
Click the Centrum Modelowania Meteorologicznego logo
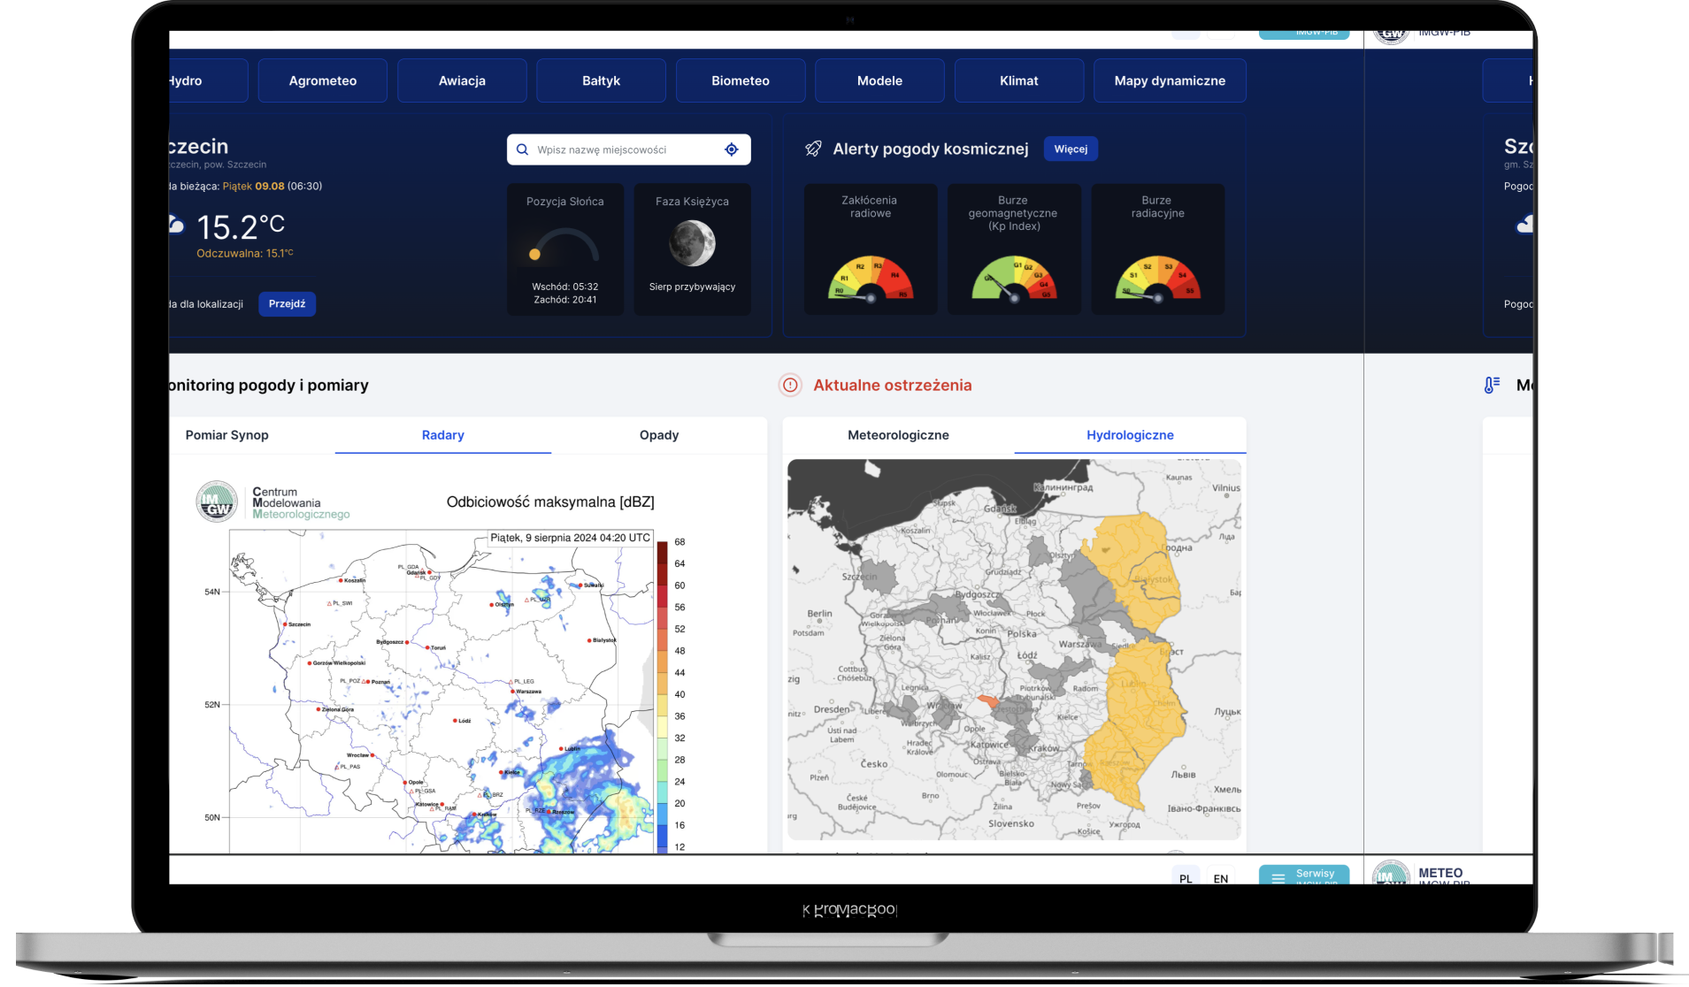point(217,501)
